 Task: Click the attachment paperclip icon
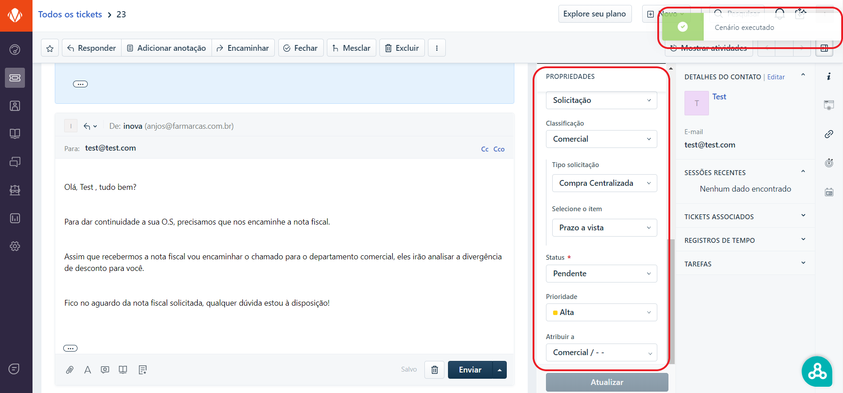(70, 370)
